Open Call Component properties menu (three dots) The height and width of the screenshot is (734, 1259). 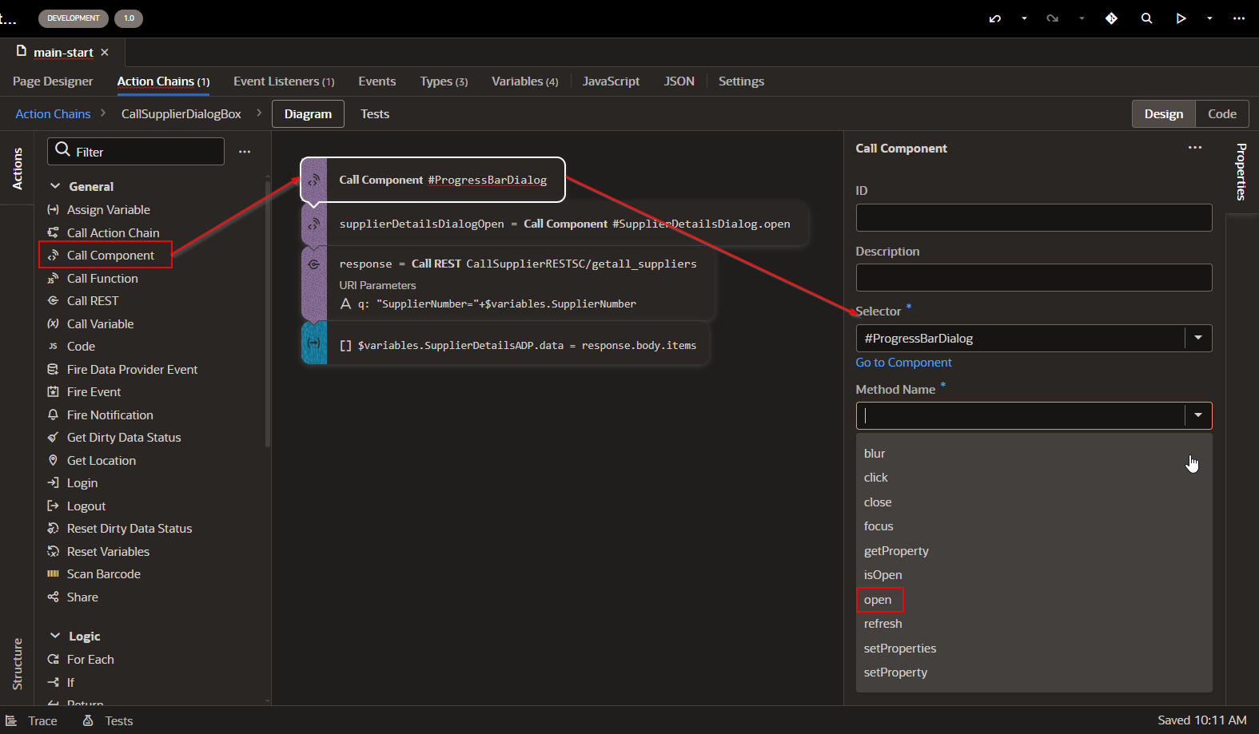(x=1194, y=148)
